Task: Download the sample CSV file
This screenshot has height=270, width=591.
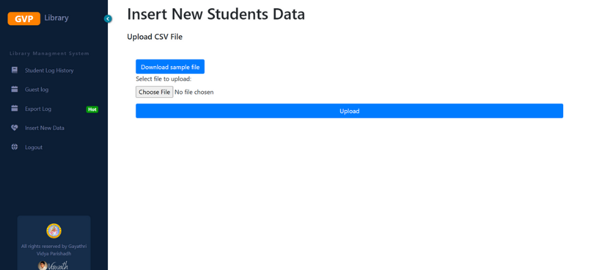Action: tap(170, 67)
